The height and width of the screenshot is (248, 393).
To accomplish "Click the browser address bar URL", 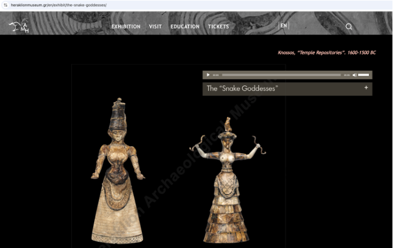I will pos(59,5).
